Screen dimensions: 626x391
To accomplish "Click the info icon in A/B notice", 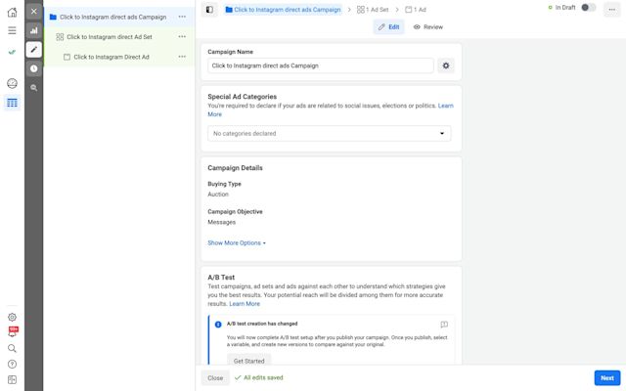I will tap(218, 325).
